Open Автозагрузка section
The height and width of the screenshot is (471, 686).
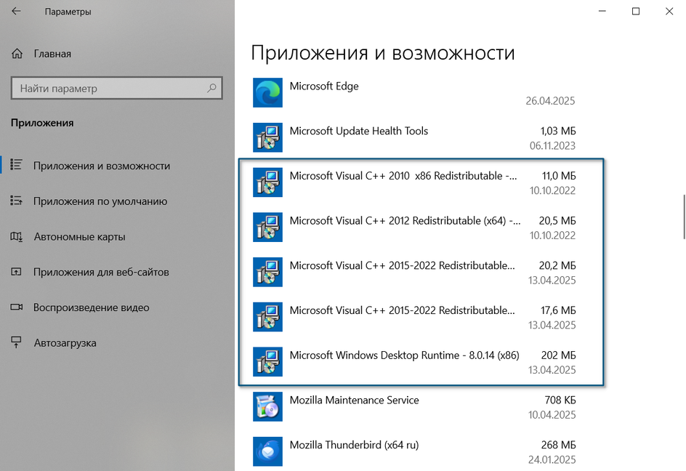pos(65,343)
